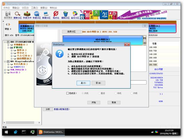Enable the 完成后 (when finished) checkbox
This screenshot has height=139, width=184.
68,93
